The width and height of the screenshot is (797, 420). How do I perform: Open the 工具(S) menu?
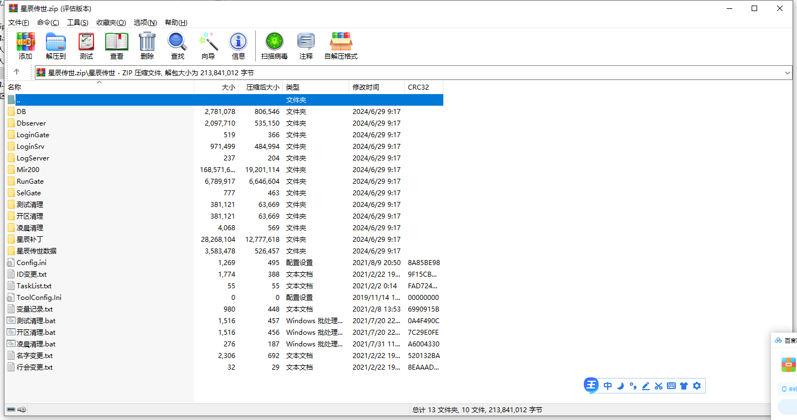(77, 23)
